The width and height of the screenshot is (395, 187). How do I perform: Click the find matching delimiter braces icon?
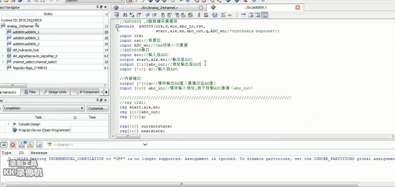(139, 15)
